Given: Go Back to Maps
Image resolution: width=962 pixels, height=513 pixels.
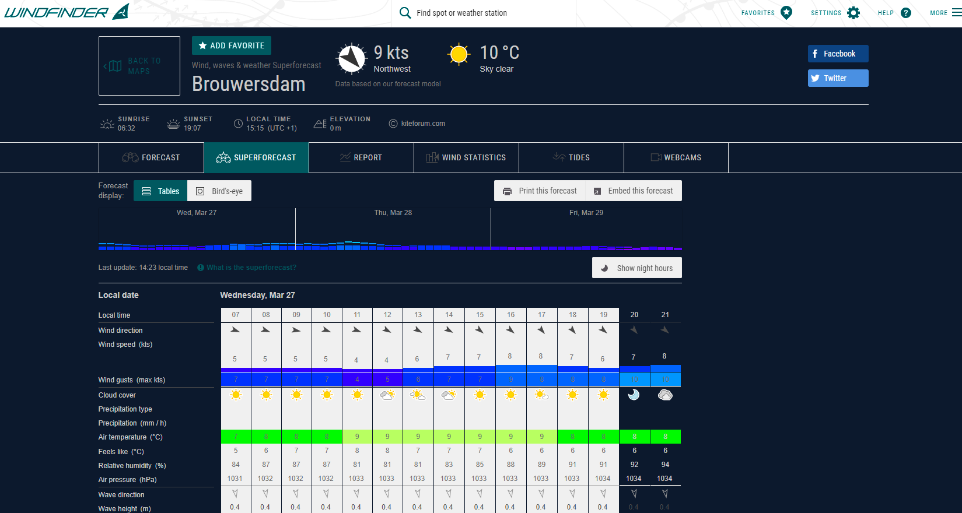Looking at the screenshot, I should tap(139, 66).
